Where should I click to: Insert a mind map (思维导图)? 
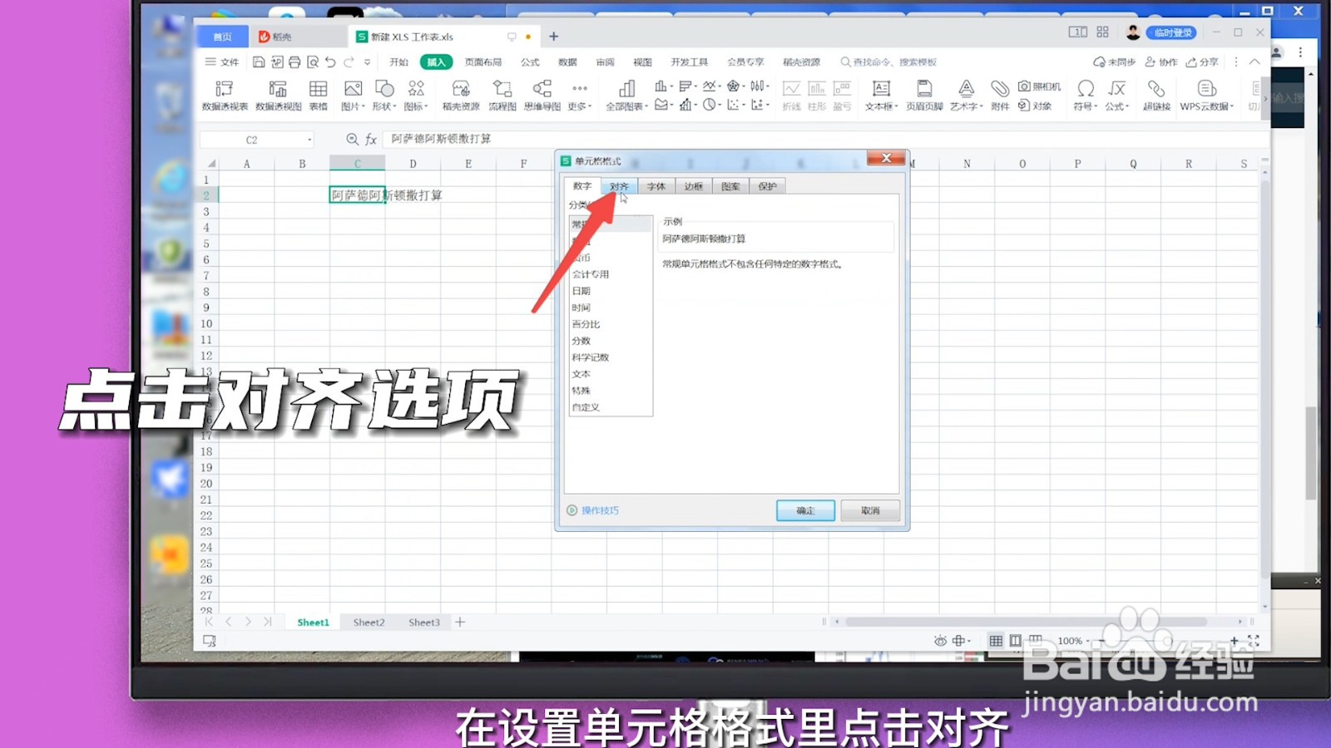tap(542, 96)
